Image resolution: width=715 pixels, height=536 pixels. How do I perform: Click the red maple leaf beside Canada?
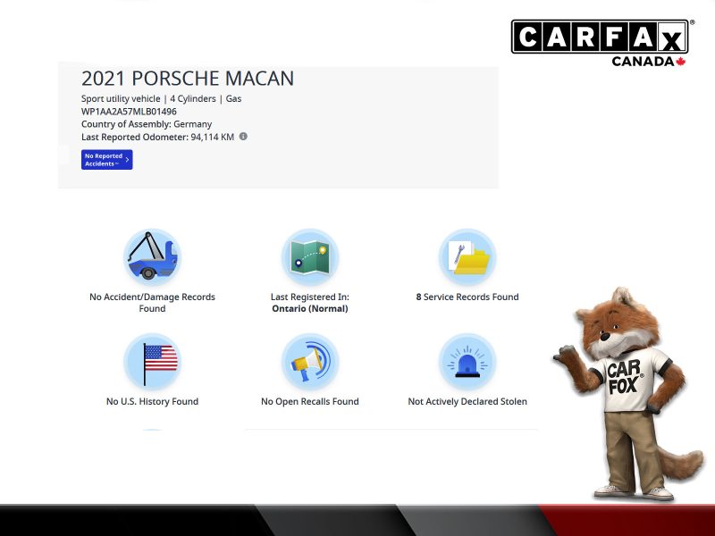(680, 62)
